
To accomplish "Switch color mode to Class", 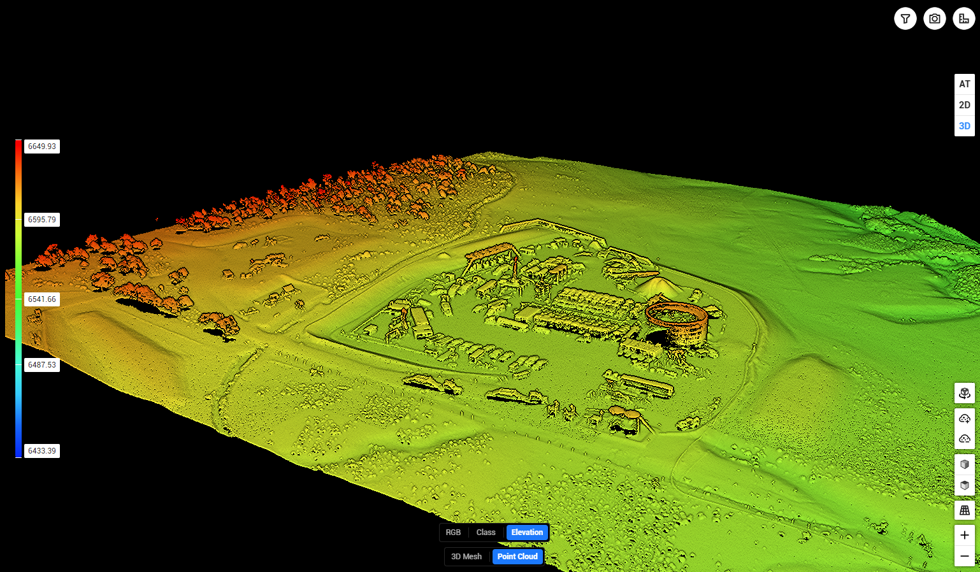I will 486,533.
